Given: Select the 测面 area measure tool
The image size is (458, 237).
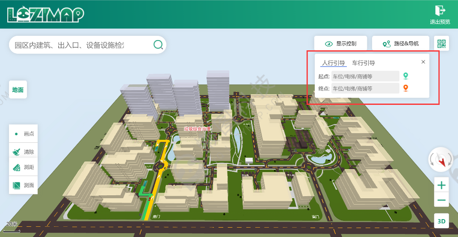Looking at the screenshot, I should point(24,185).
